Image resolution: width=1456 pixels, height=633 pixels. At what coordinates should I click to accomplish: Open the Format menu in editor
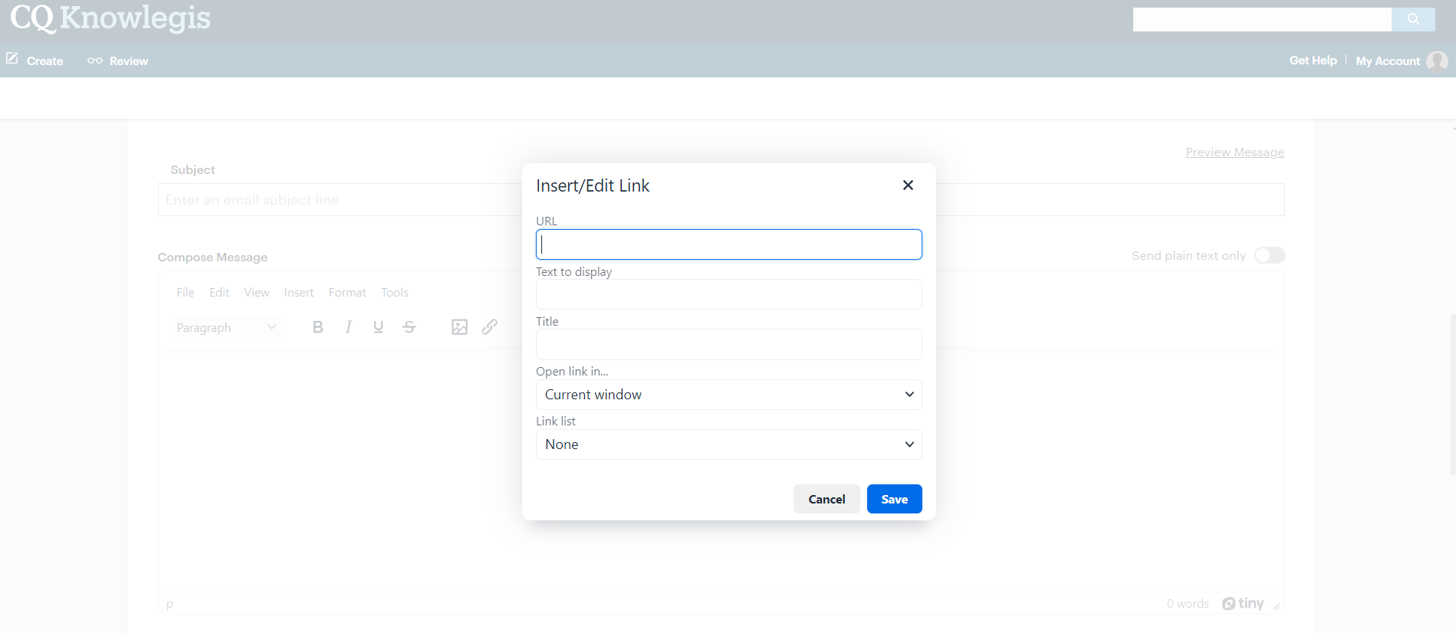pyautogui.click(x=347, y=293)
